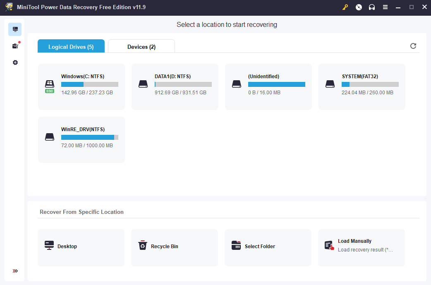Switch to the Devices tab
The image size is (431, 285).
click(141, 47)
